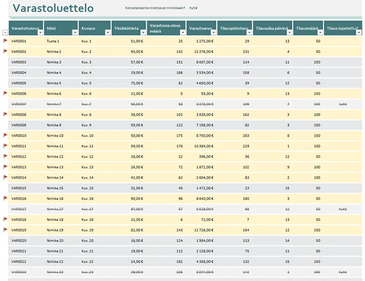Select the unit price cell '16,00 €'
This screenshot has height=281, width=365.
pyautogui.click(x=137, y=241)
